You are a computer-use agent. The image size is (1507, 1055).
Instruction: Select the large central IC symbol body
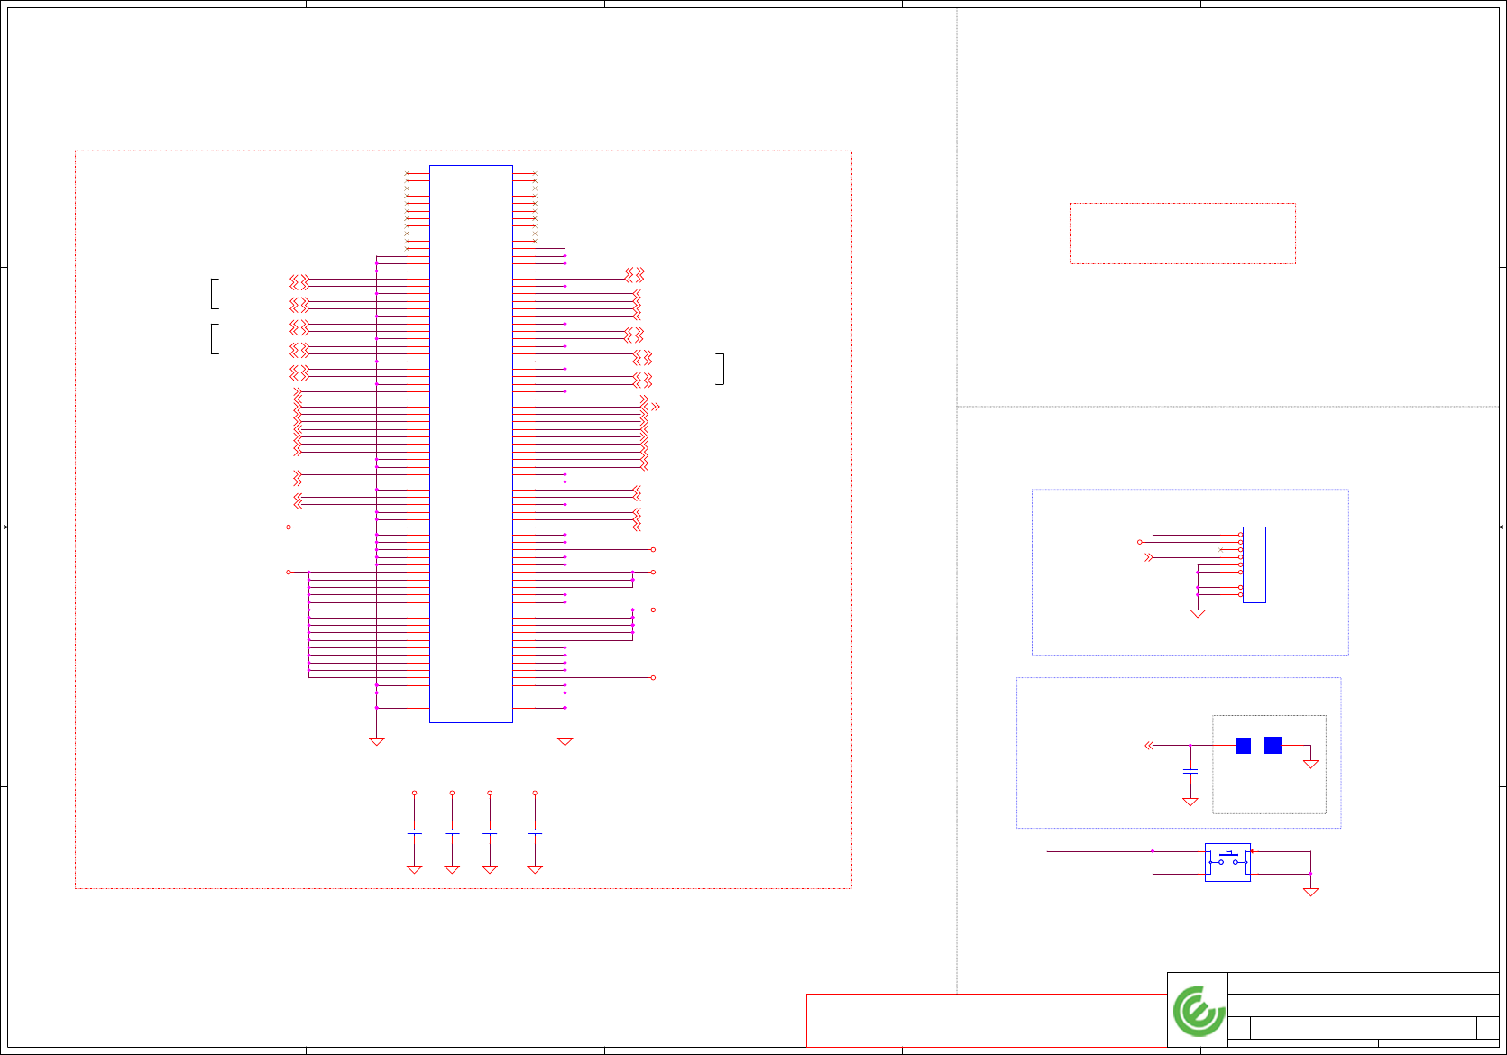click(471, 444)
